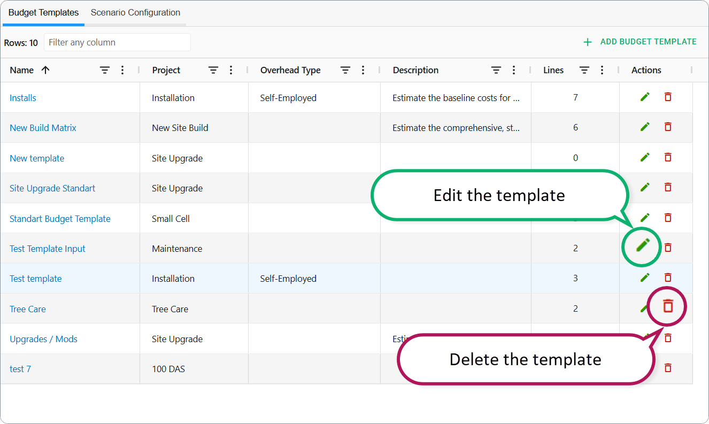Click the pencil icon for New template

[x=645, y=157]
